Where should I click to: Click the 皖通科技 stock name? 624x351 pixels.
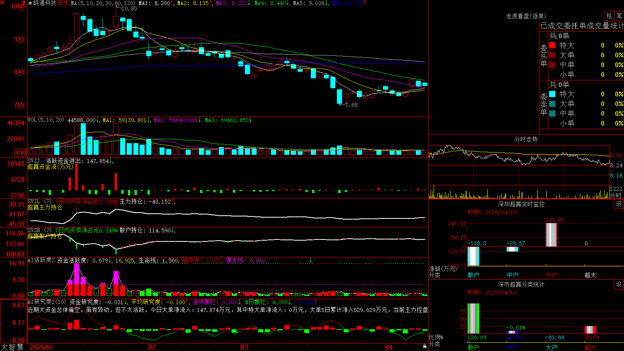pyautogui.click(x=45, y=3)
